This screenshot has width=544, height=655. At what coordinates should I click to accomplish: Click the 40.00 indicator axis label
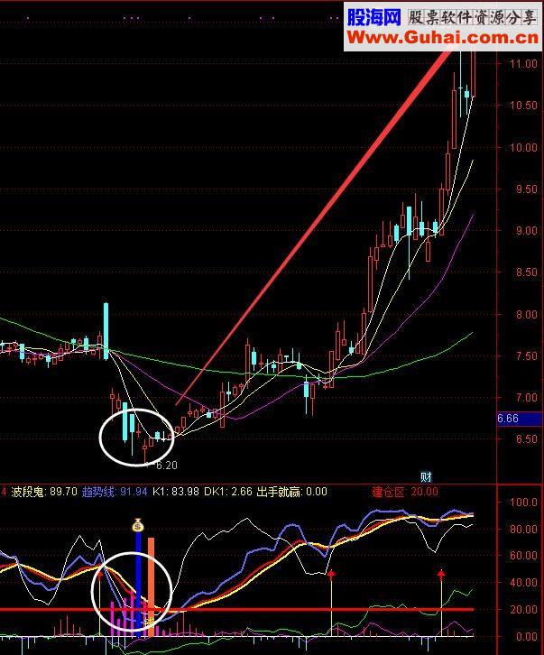pos(523,582)
